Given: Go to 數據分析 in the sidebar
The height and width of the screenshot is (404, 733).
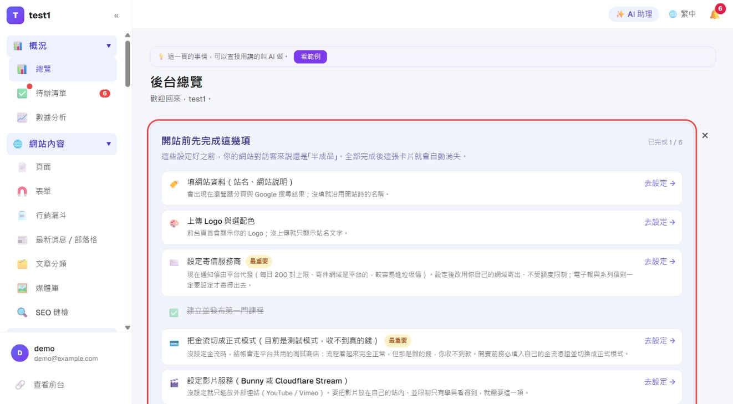Looking at the screenshot, I should pos(63,117).
